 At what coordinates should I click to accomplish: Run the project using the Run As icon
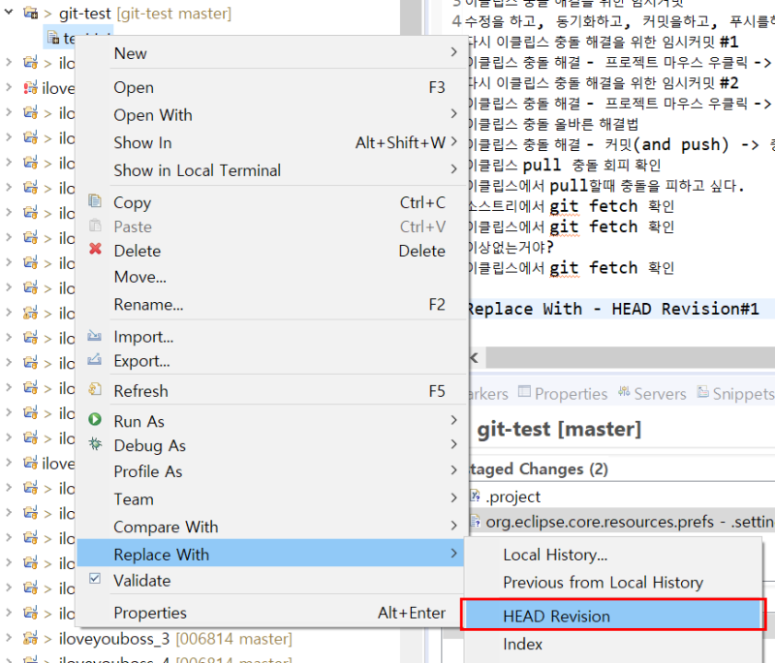[x=94, y=420]
